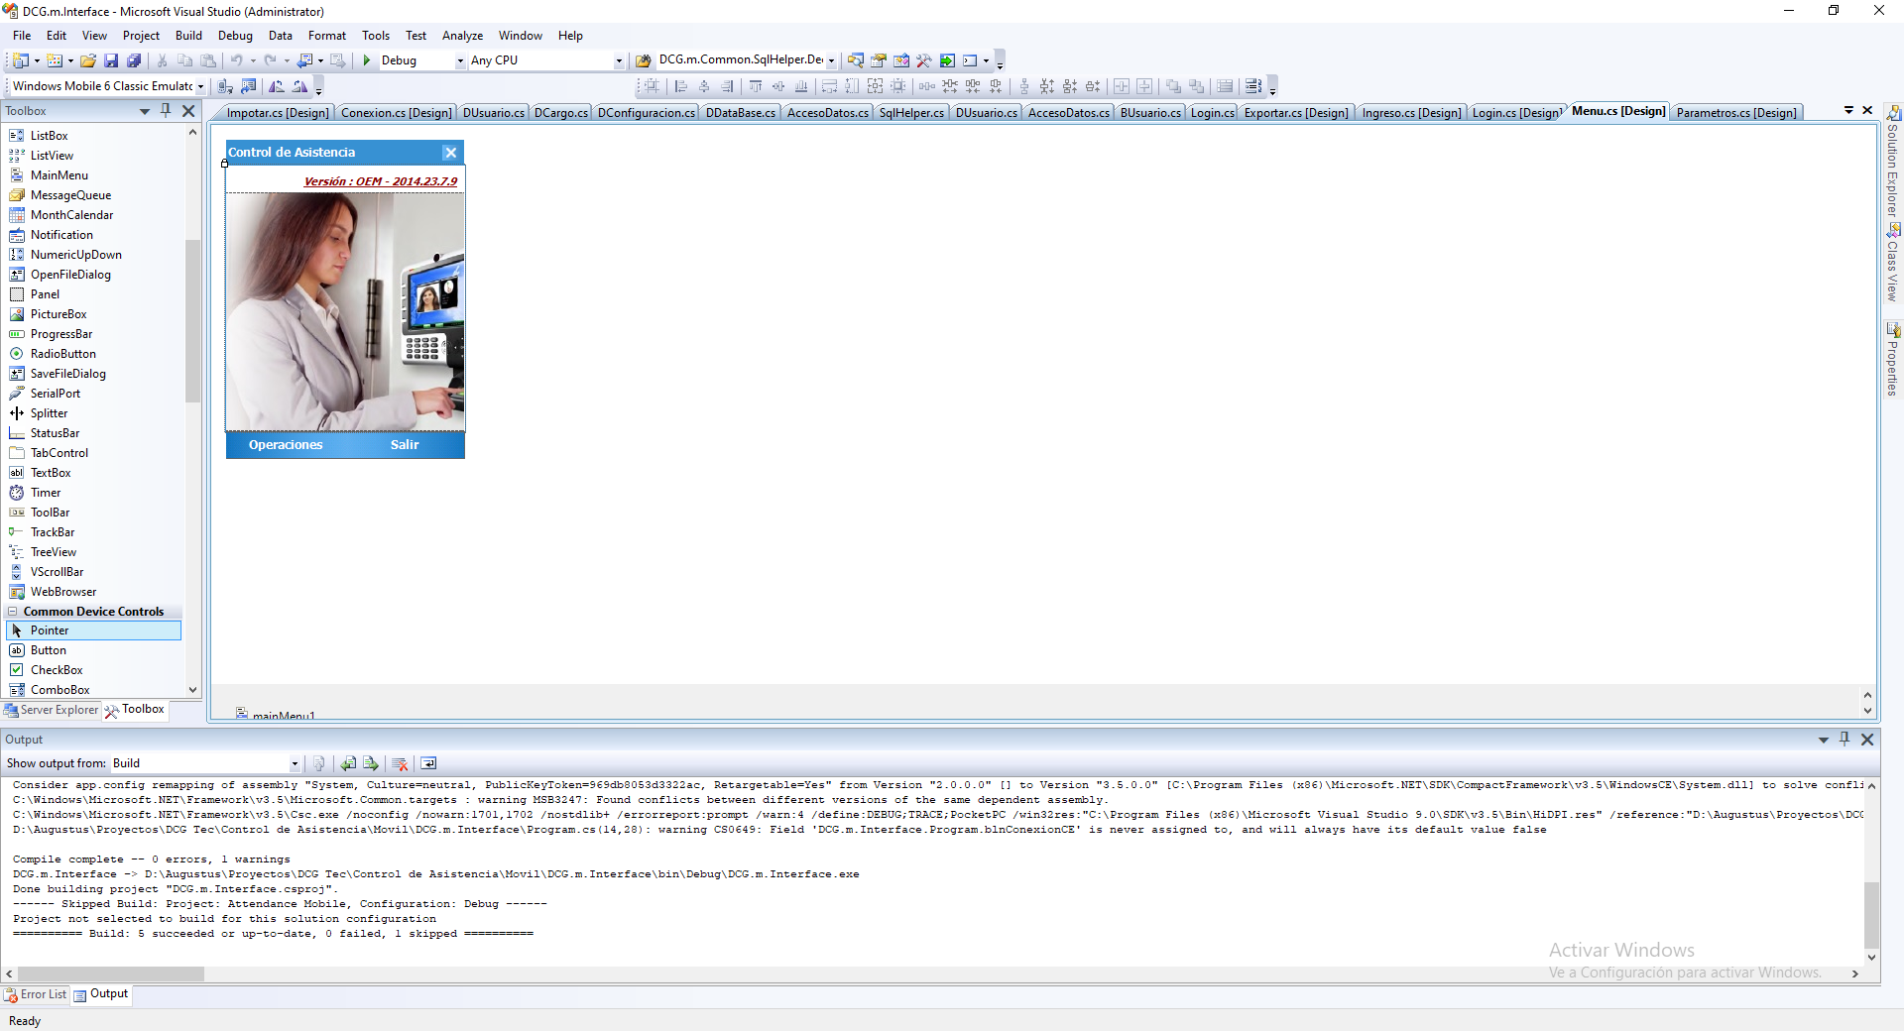
Task: Click the Output horizontal scrollbar thumb
Action: click(x=111, y=974)
